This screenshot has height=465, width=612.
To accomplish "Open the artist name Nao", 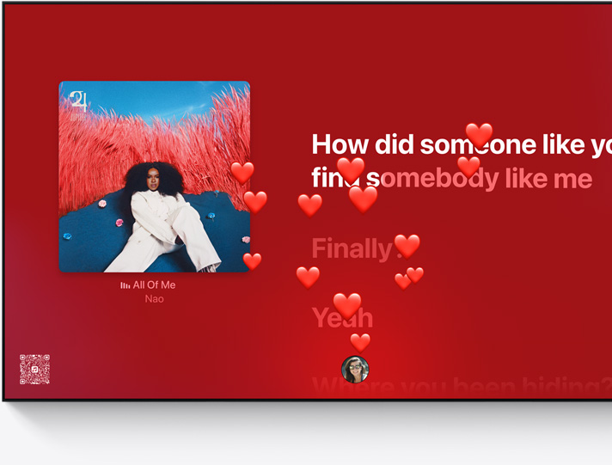I will pyautogui.click(x=154, y=299).
